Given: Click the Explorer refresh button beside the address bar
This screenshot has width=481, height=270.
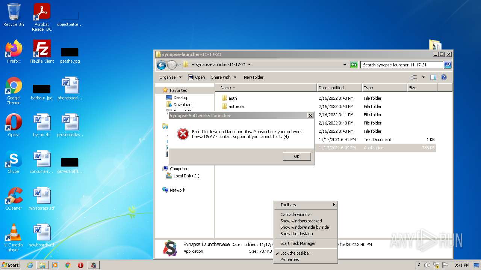Looking at the screenshot, I should (x=354, y=65).
